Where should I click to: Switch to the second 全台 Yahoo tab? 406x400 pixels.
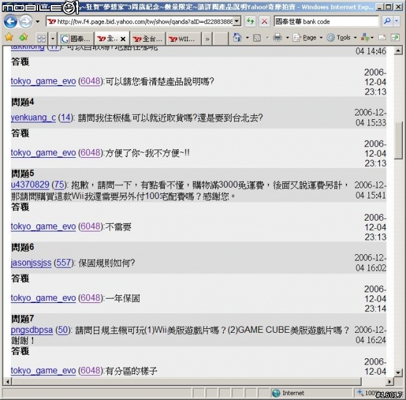tap(148, 39)
